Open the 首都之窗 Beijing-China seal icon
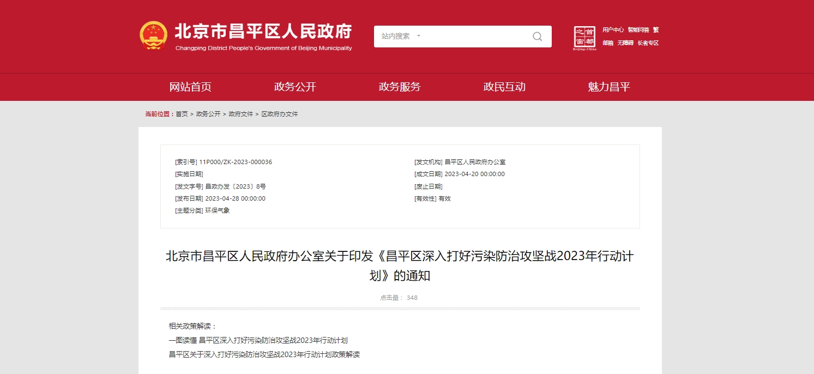 coord(584,38)
